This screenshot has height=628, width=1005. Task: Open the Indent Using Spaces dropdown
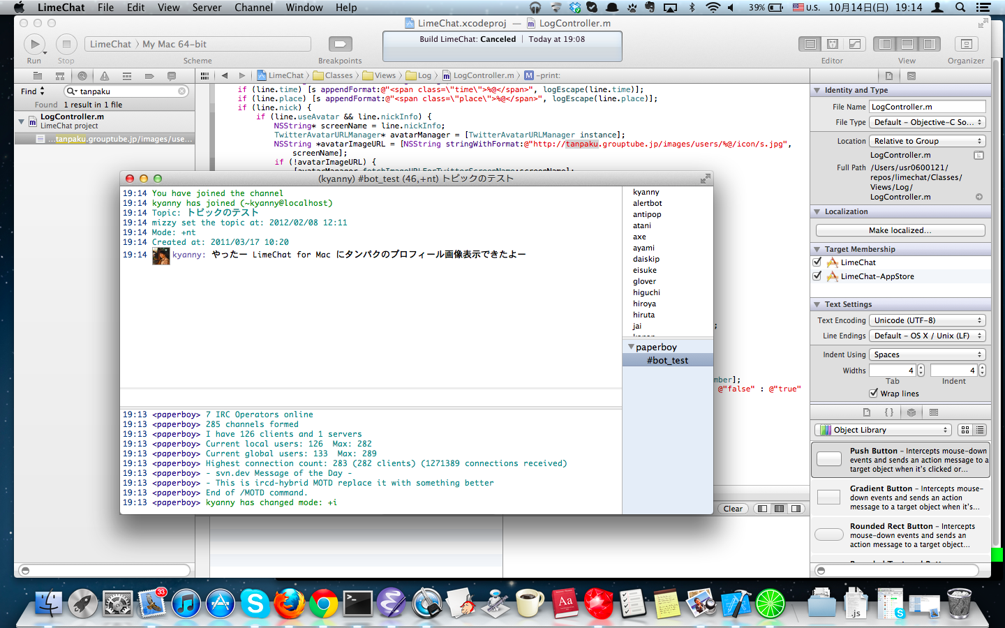927,354
